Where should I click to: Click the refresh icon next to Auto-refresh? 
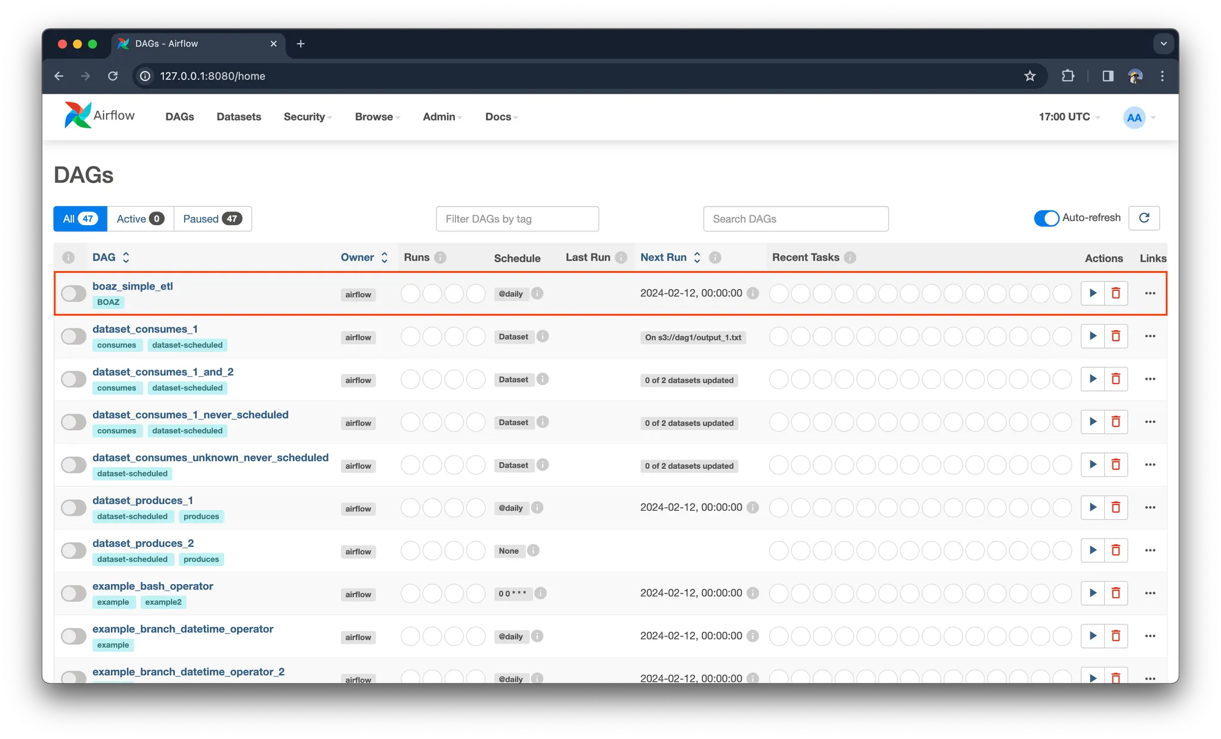coord(1143,218)
